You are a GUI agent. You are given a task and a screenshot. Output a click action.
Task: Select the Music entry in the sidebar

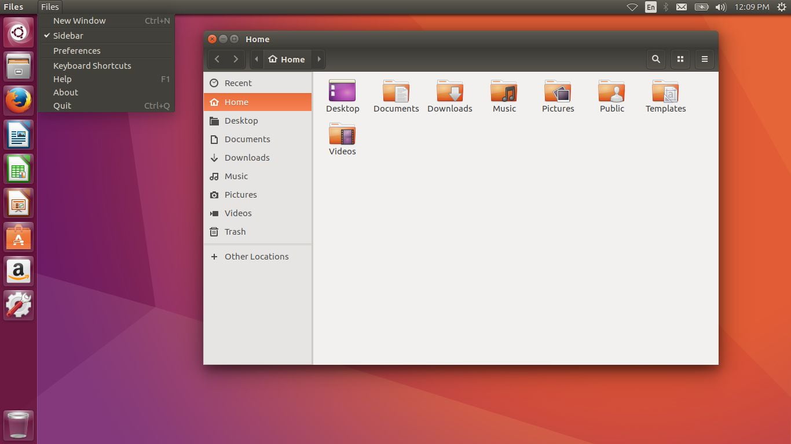click(236, 176)
